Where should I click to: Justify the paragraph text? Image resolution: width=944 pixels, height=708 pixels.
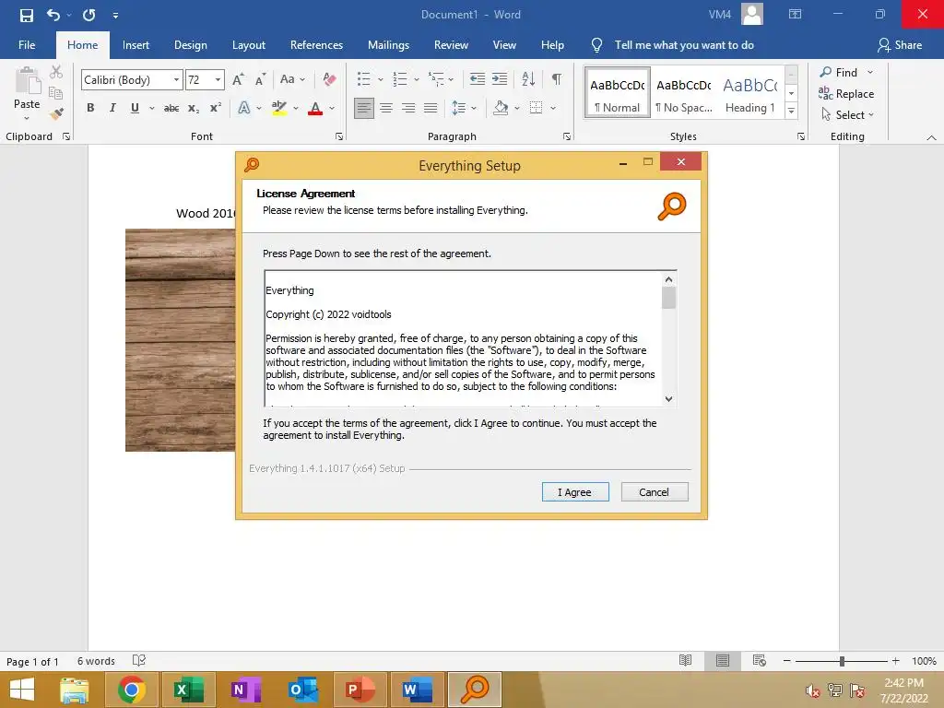coord(431,109)
